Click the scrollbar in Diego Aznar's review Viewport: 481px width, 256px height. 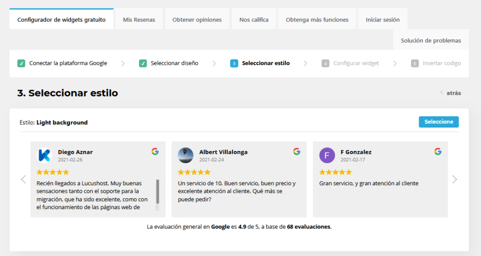coord(157,191)
